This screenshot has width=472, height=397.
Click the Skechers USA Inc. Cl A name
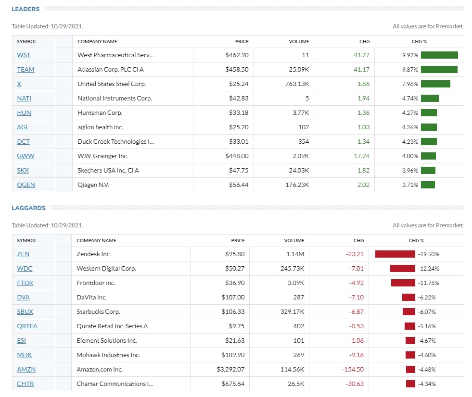tap(108, 171)
